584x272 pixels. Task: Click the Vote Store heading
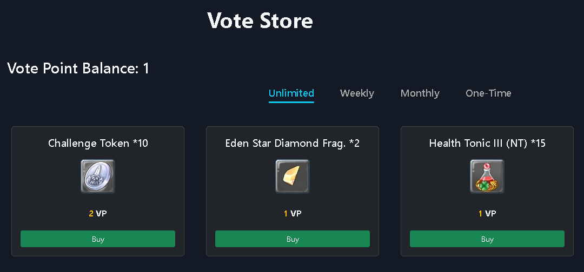tap(260, 21)
